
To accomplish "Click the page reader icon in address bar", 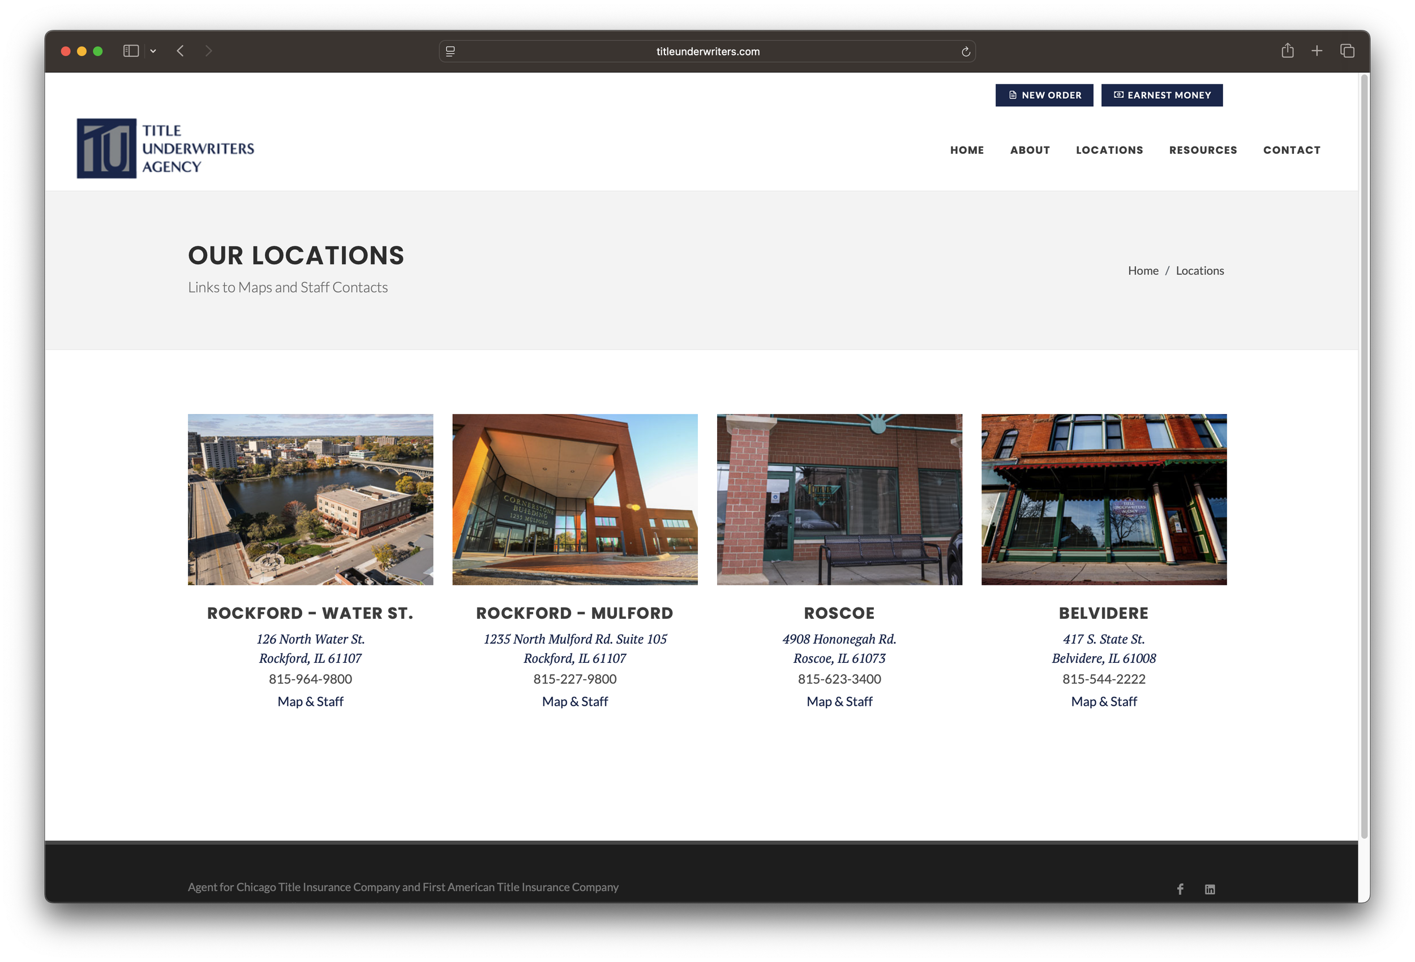I will point(451,51).
